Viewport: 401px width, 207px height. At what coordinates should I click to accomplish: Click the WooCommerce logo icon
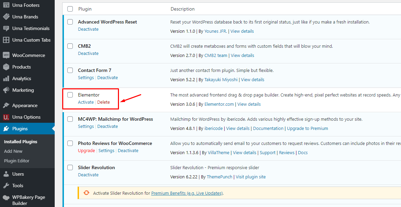coord(6,55)
